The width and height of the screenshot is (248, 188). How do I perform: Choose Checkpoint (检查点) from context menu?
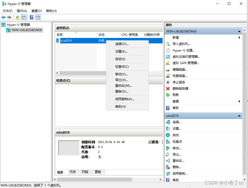click(x=122, y=67)
